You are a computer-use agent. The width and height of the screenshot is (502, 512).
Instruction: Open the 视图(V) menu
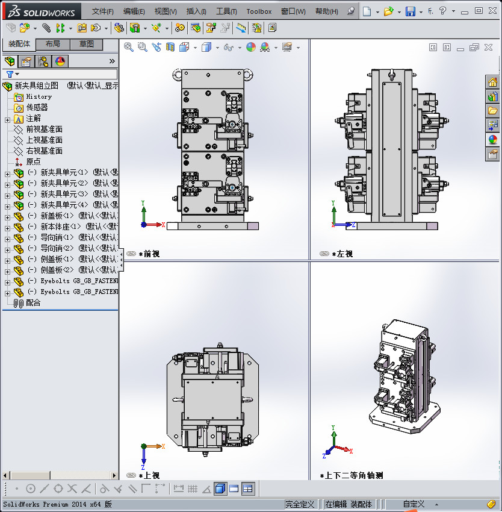point(166,11)
